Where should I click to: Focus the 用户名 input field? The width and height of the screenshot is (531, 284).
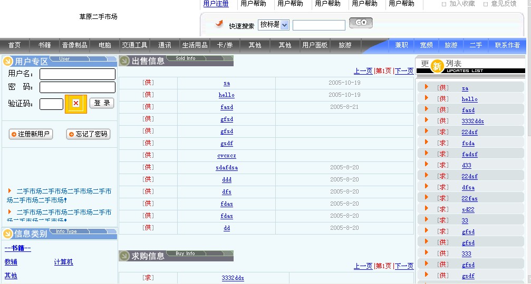(78, 74)
